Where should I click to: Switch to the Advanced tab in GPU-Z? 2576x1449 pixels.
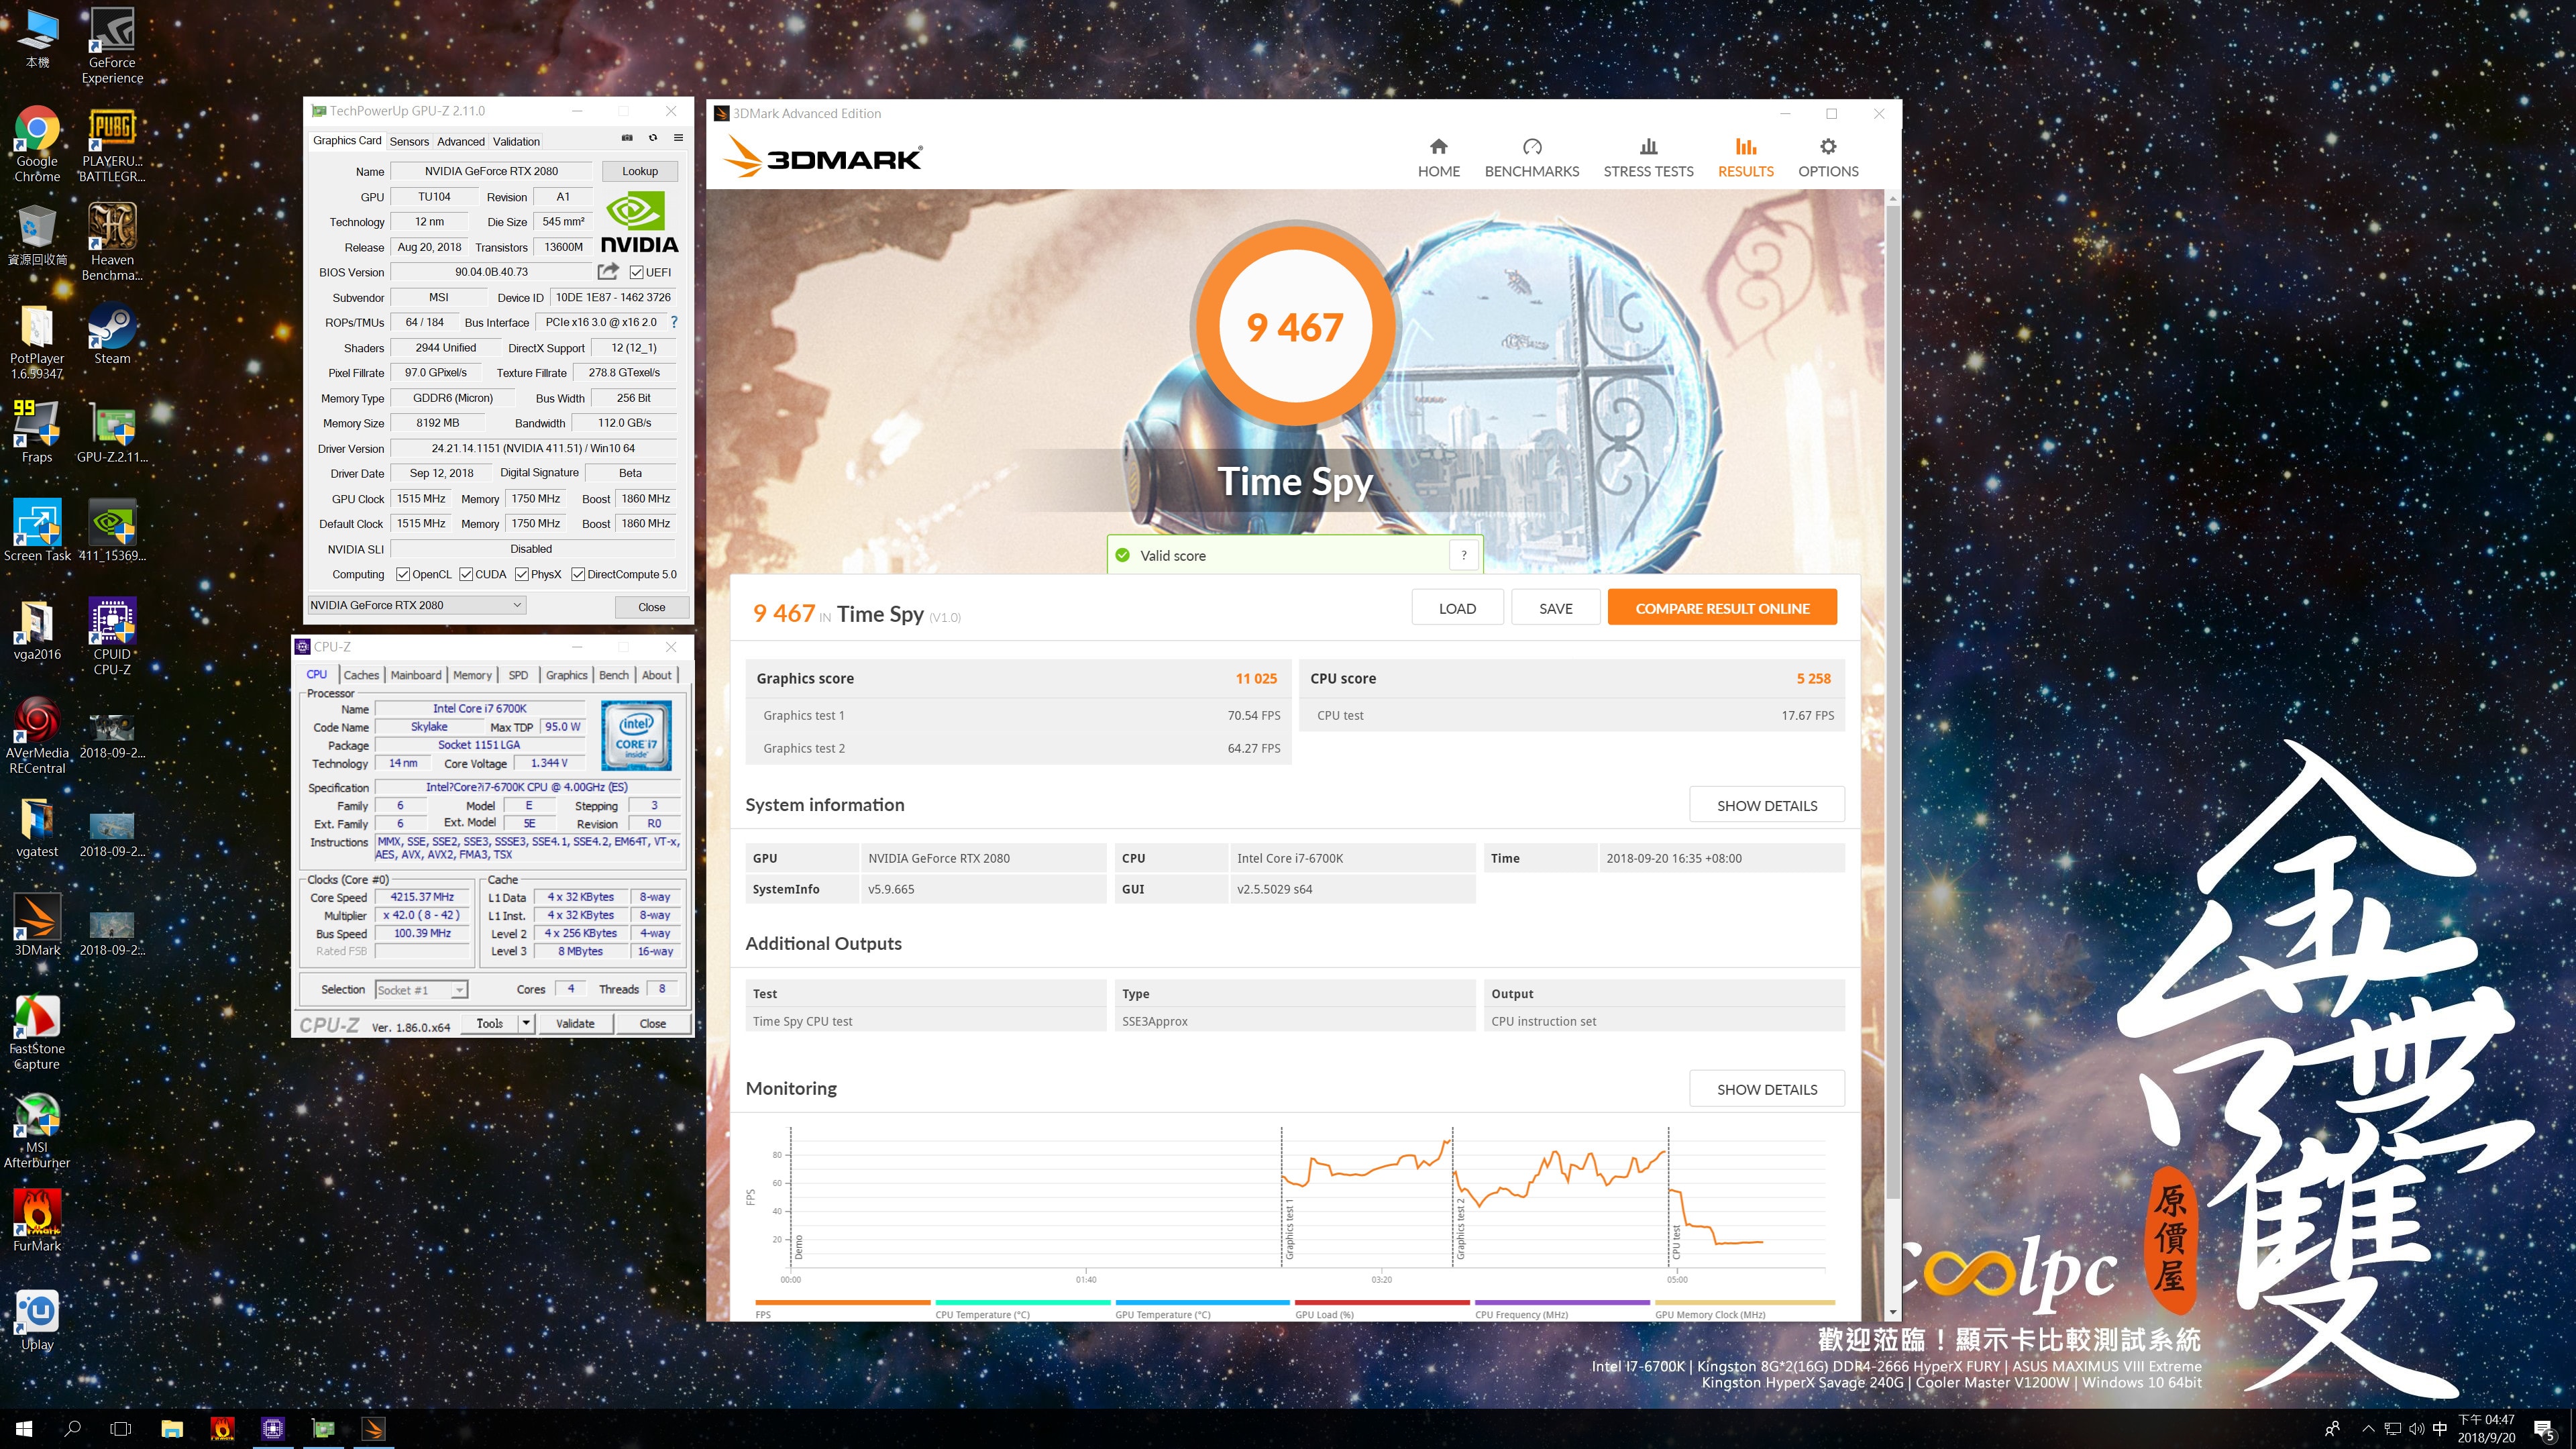click(461, 141)
